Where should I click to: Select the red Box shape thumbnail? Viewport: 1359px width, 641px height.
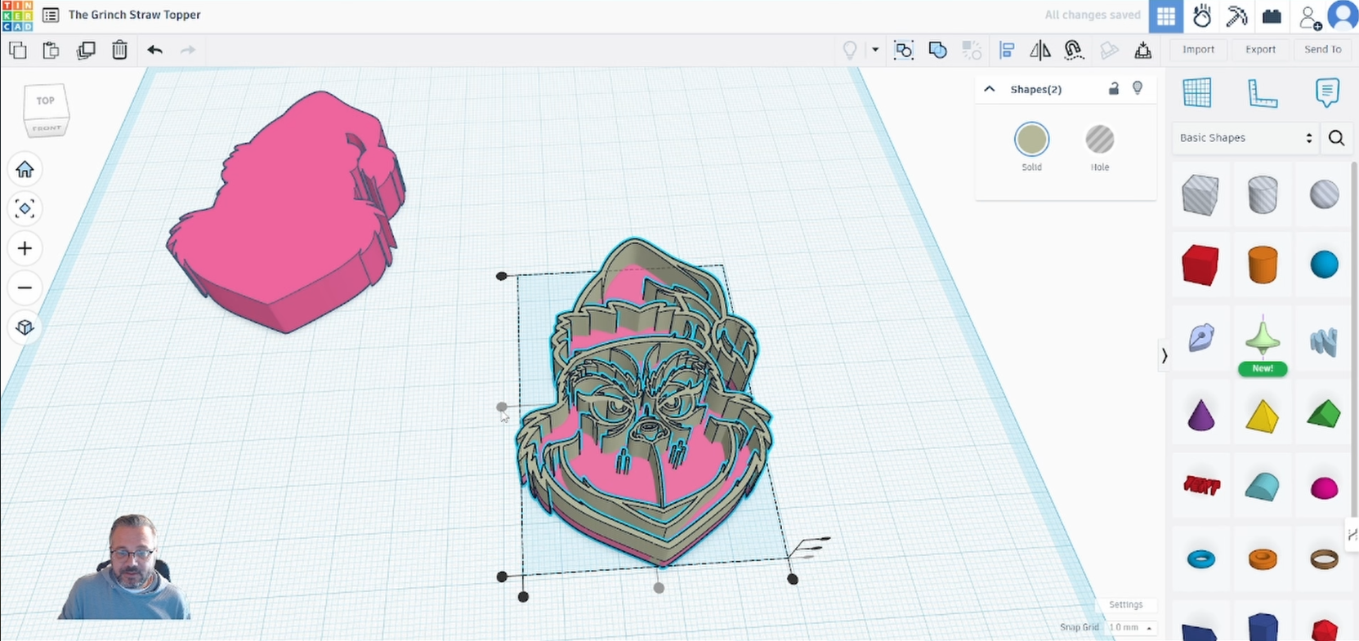pos(1200,265)
